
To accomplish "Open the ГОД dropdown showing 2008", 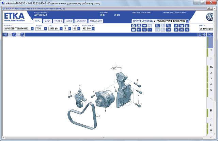I will tap(61, 29).
